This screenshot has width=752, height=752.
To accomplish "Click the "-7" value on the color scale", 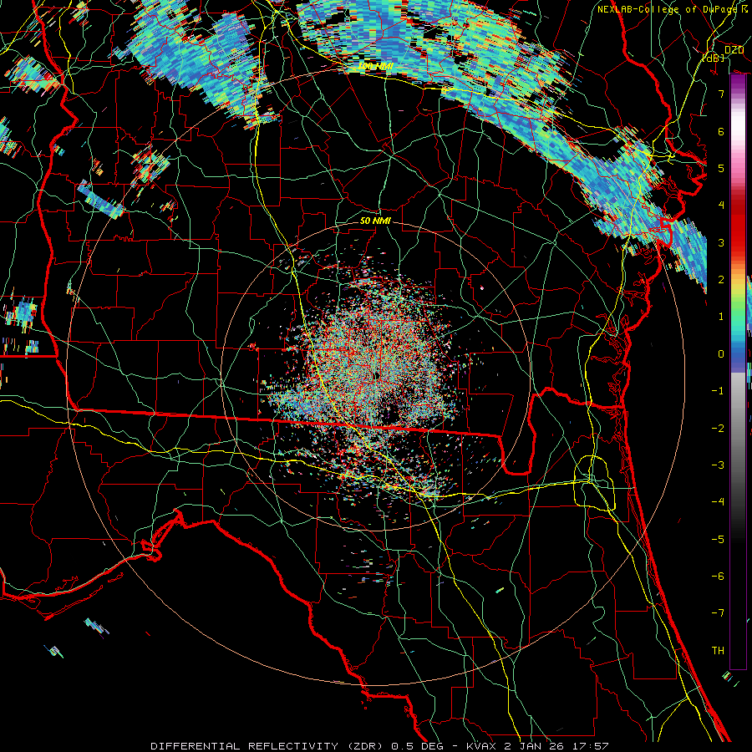I will tap(718, 613).
